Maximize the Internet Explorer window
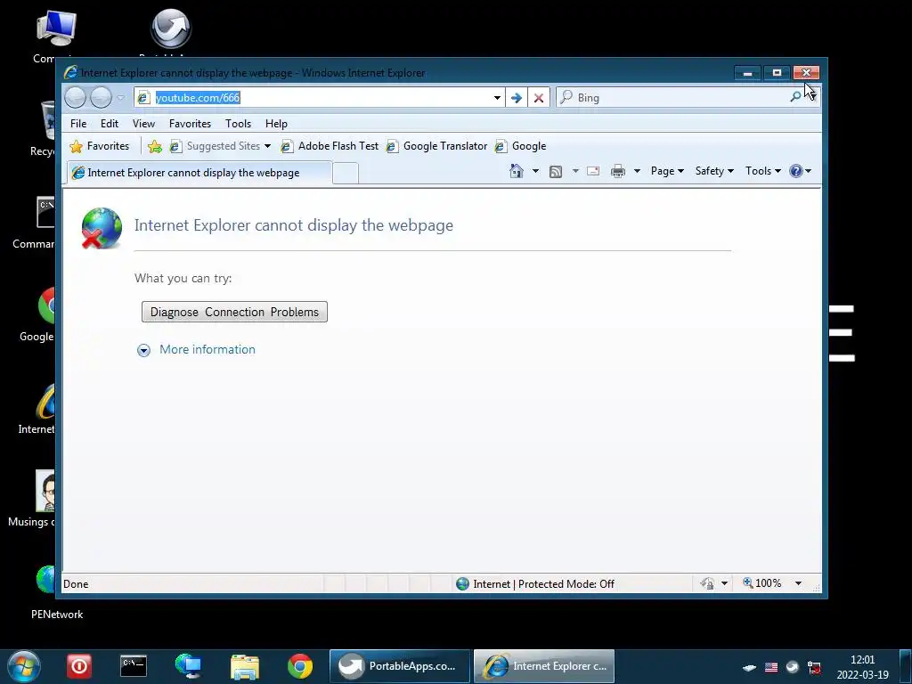912x684 pixels. click(777, 73)
